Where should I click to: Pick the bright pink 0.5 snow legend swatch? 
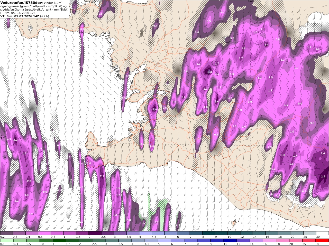[x=44, y=233]
